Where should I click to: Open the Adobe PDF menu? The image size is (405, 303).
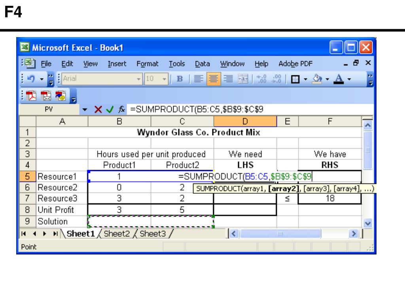295,64
